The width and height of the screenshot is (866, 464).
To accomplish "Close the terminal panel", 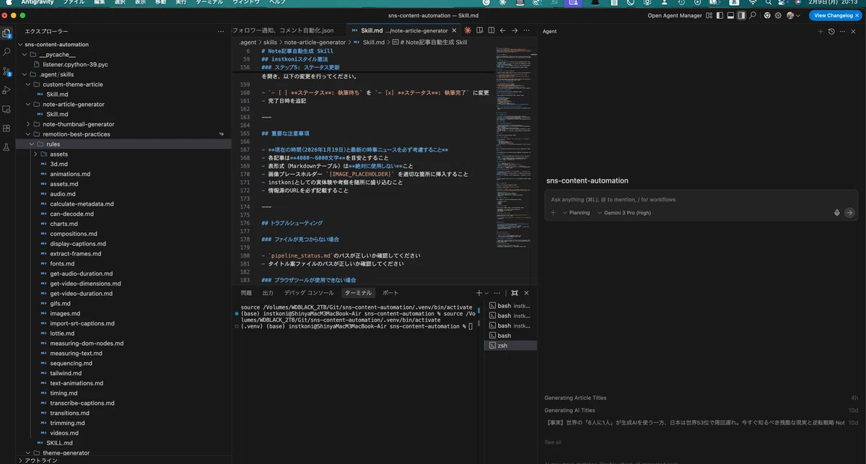I will (527, 293).
